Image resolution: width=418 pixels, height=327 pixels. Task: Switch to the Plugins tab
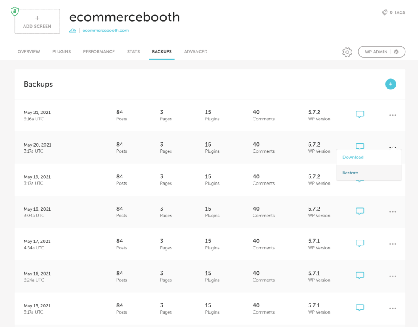coord(61,52)
